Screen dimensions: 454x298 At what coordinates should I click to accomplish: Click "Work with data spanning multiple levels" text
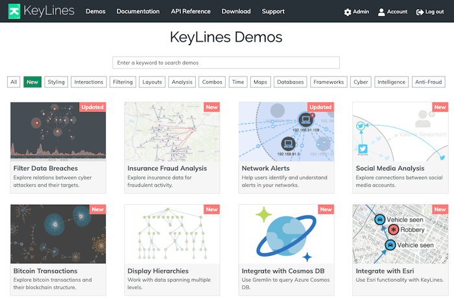point(169,284)
